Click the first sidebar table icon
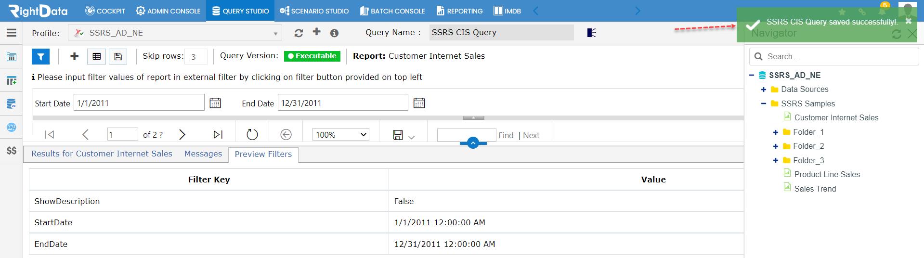Image resolution: width=924 pixels, height=258 pixels. pyautogui.click(x=12, y=57)
